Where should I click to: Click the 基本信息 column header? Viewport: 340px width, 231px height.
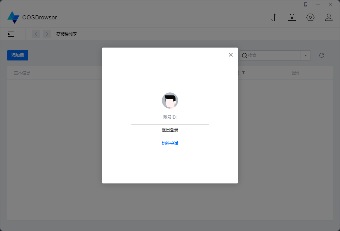(x=22, y=72)
